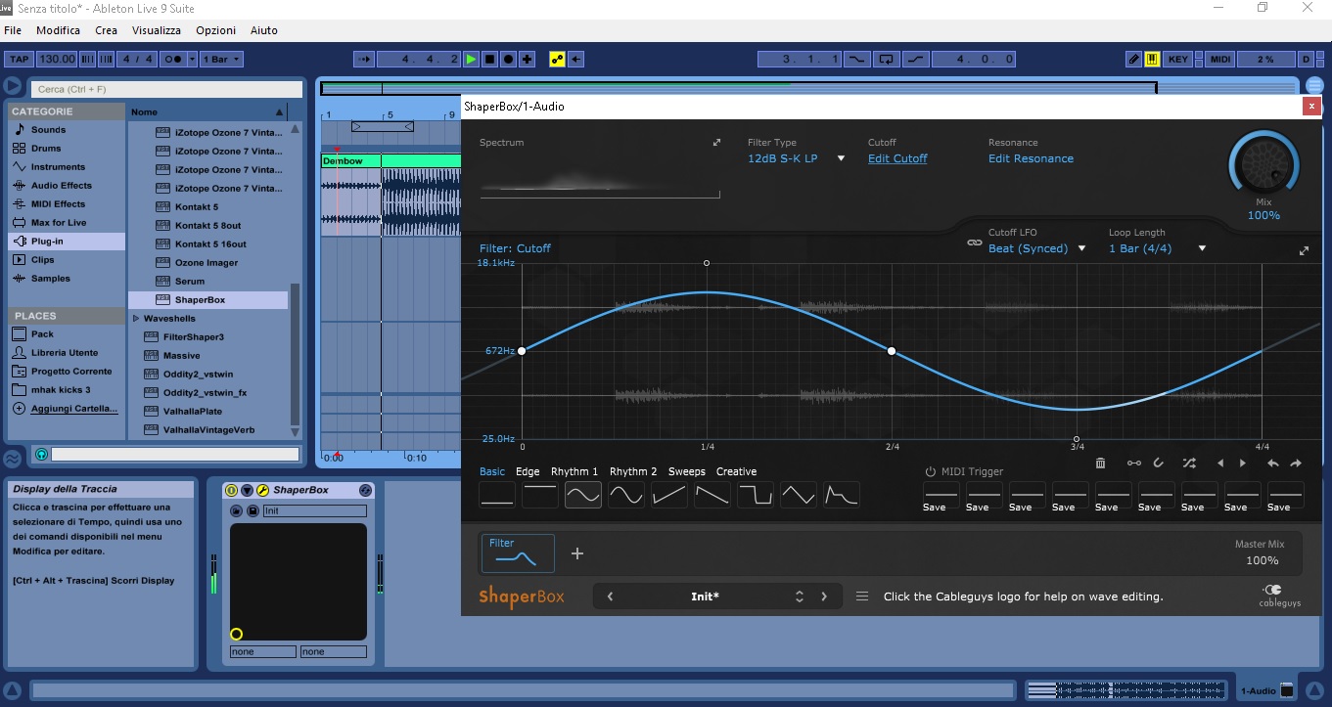Click the redo arrow in ShaperBox
Image resolution: width=1332 pixels, height=707 pixels.
tap(1296, 464)
